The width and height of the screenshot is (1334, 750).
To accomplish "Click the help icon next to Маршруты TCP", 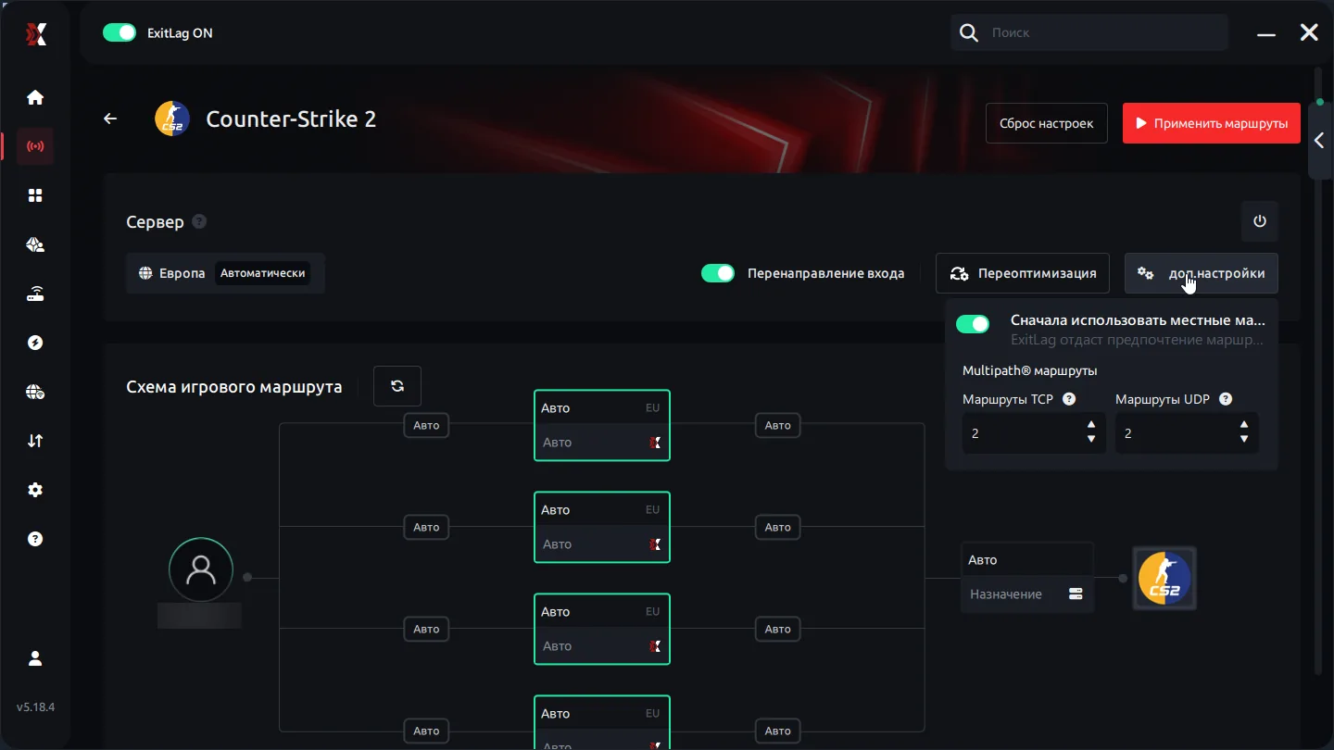I will coord(1069,399).
